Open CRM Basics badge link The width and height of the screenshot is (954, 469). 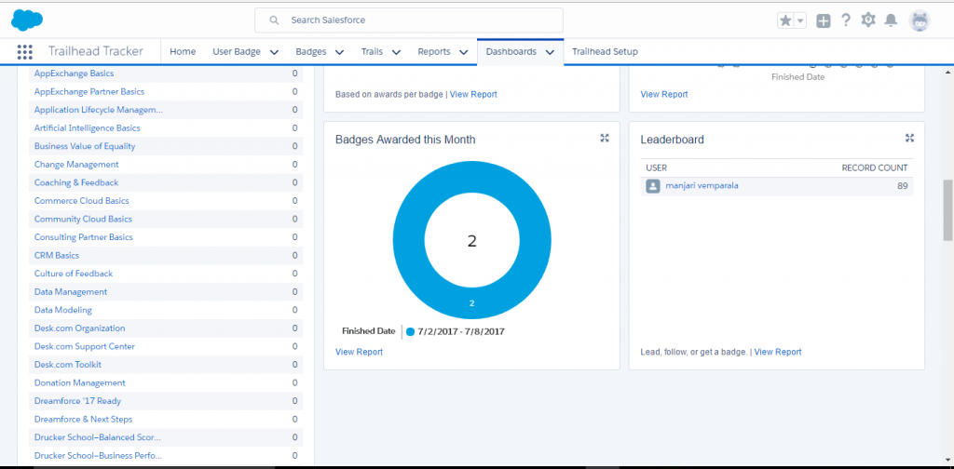pyautogui.click(x=57, y=256)
